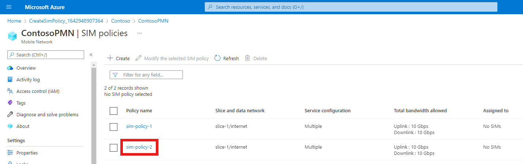Tick the select-all policies checkbox
This screenshot has height=164, width=523.
[114, 111]
